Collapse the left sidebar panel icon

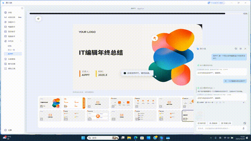coord(22,8)
